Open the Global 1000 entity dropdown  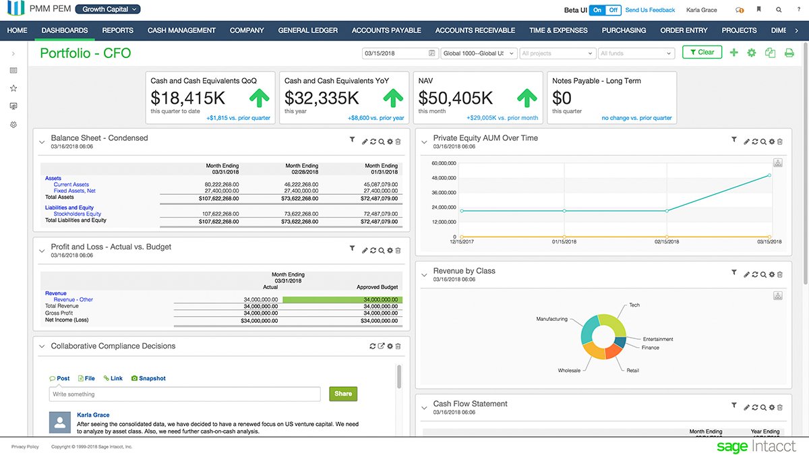(479, 53)
